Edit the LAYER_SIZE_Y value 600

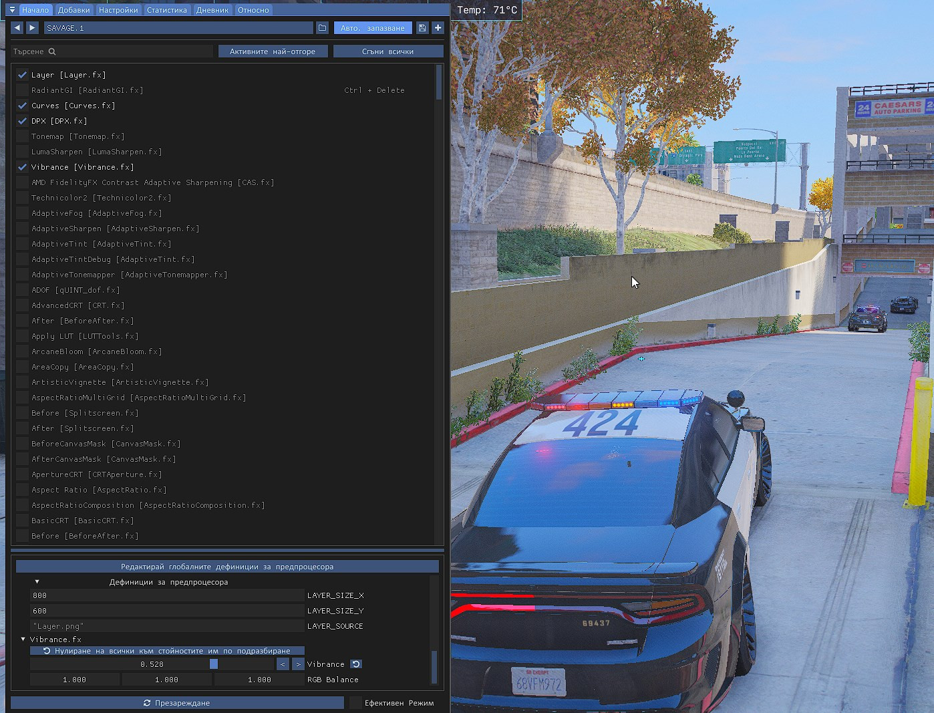point(167,611)
